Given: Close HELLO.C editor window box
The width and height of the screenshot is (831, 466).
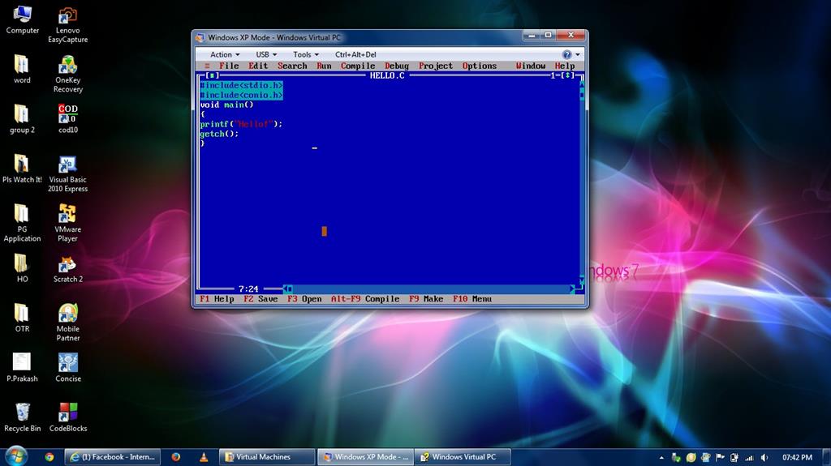Looking at the screenshot, I should tap(212, 75).
